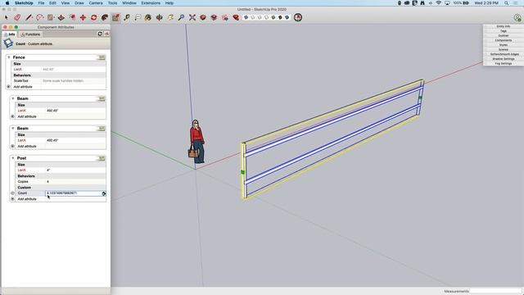524x295 pixels.
Task: Open the File menu
Action: pos(41,3)
